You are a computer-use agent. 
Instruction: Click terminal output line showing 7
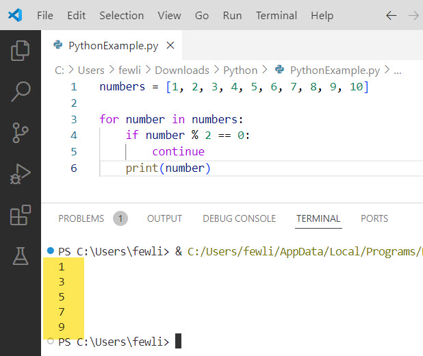coord(62,311)
